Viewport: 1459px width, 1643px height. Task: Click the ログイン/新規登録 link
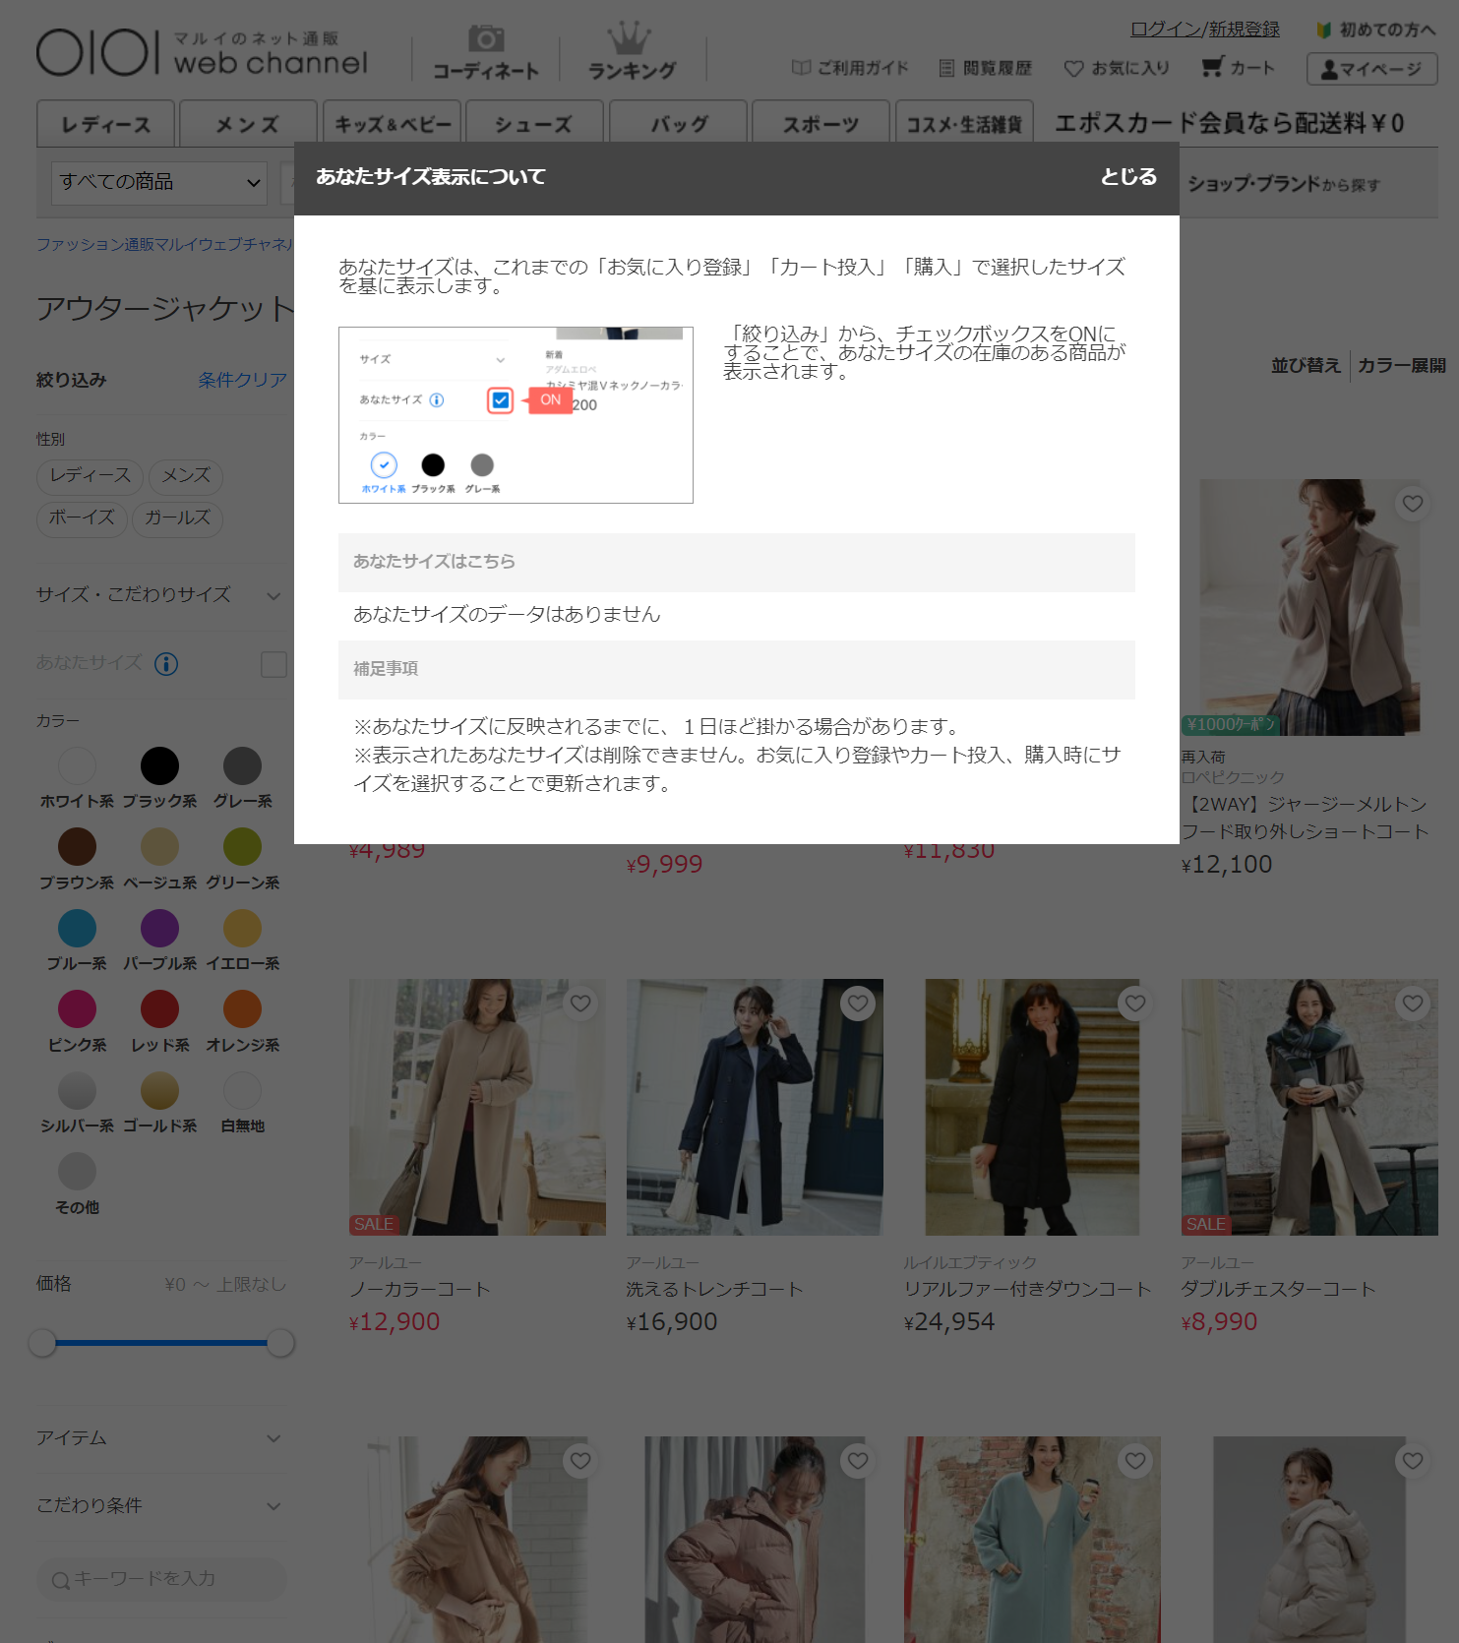pyautogui.click(x=1204, y=30)
